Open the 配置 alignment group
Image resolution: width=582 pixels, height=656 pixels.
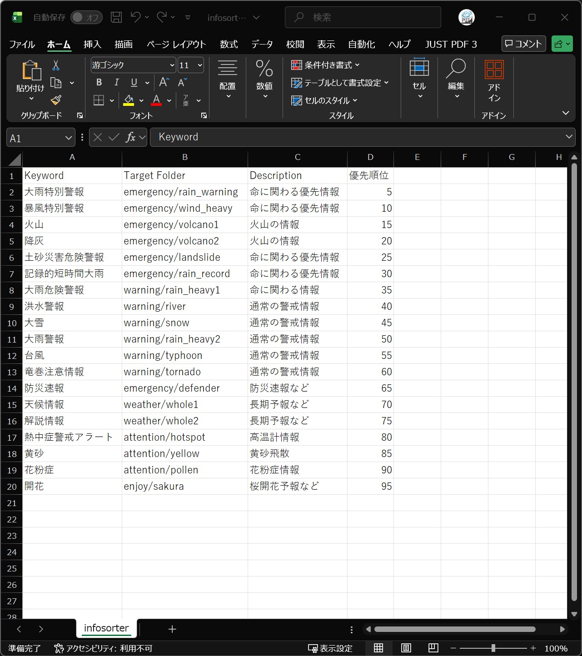[228, 80]
